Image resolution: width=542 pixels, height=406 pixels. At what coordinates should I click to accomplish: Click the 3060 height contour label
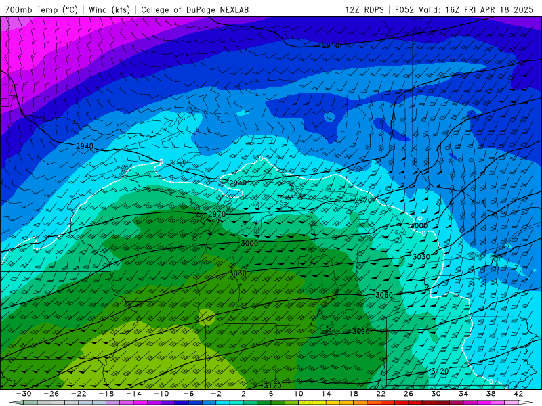point(384,295)
